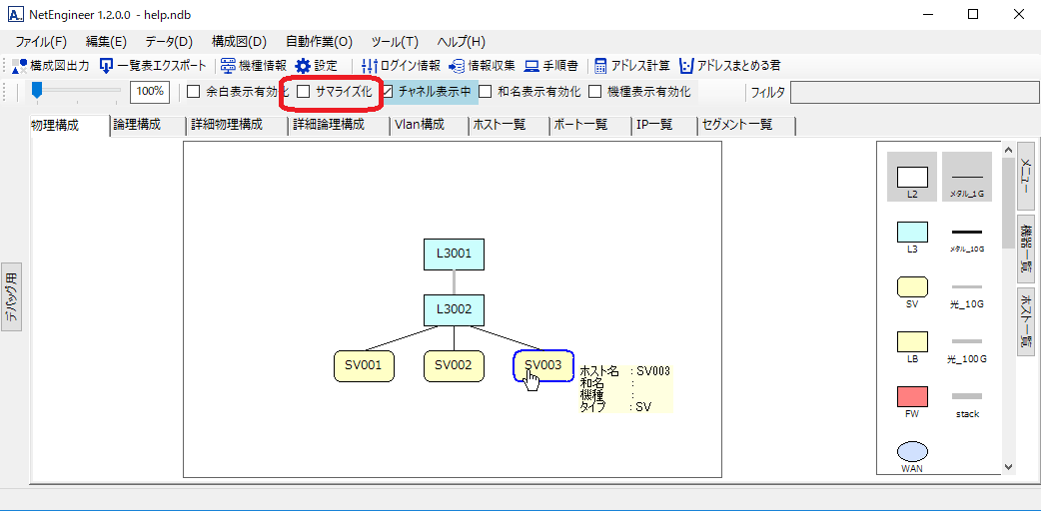The width and height of the screenshot is (1041, 511).
Task: Open the 自動作業(O) menu
Action: point(319,42)
